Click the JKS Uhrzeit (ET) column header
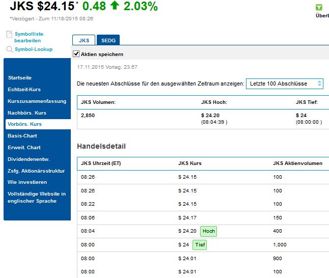This screenshot has height=278, width=329. pyautogui.click(x=101, y=163)
